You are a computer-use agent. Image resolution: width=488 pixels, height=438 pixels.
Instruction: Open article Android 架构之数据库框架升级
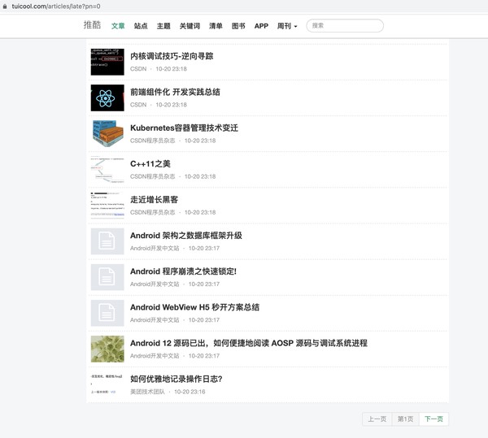pos(186,236)
